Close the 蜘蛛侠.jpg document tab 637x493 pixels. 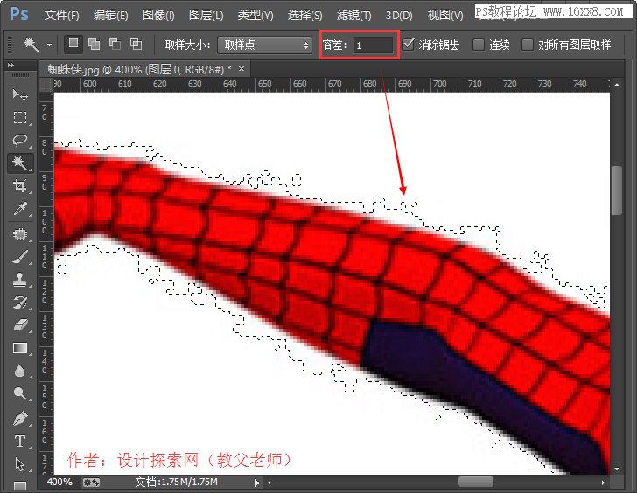pyautogui.click(x=241, y=68)
